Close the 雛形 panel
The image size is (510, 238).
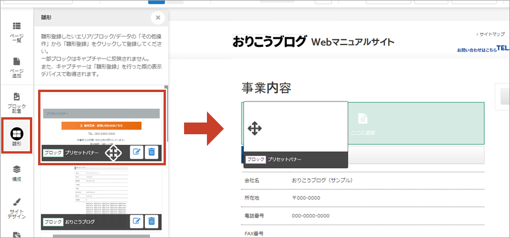pos(157,18)
